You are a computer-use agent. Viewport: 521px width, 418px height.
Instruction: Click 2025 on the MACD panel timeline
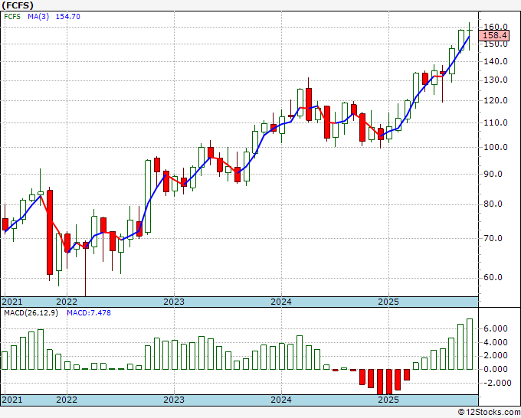(x=388, y=400)
